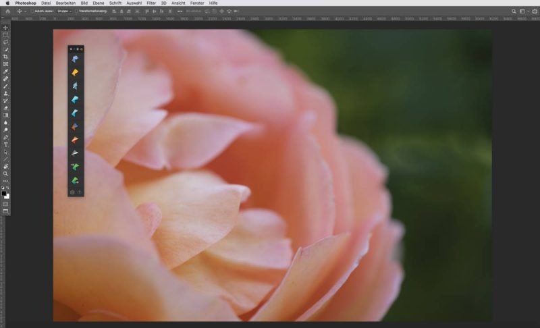Open the Ebene menu

pyautogui.click(x=98, y=3)
